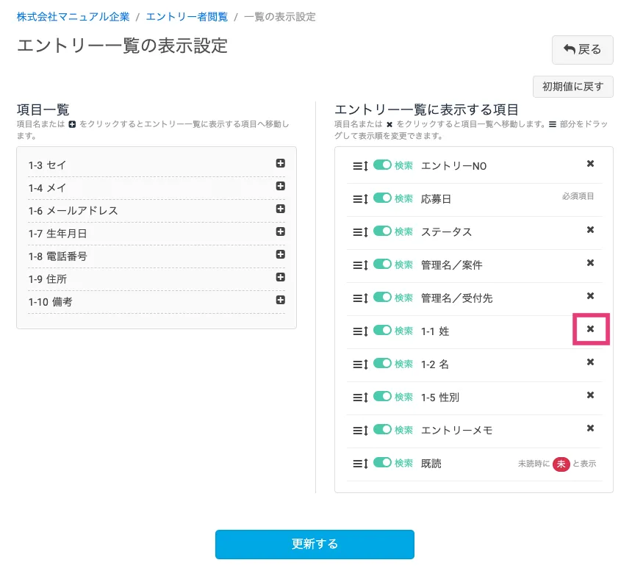Go to エントリー者閲覧 breadcrumb
Image resolution: width=632 pixels, height=582 pixels.
[187, 16]
